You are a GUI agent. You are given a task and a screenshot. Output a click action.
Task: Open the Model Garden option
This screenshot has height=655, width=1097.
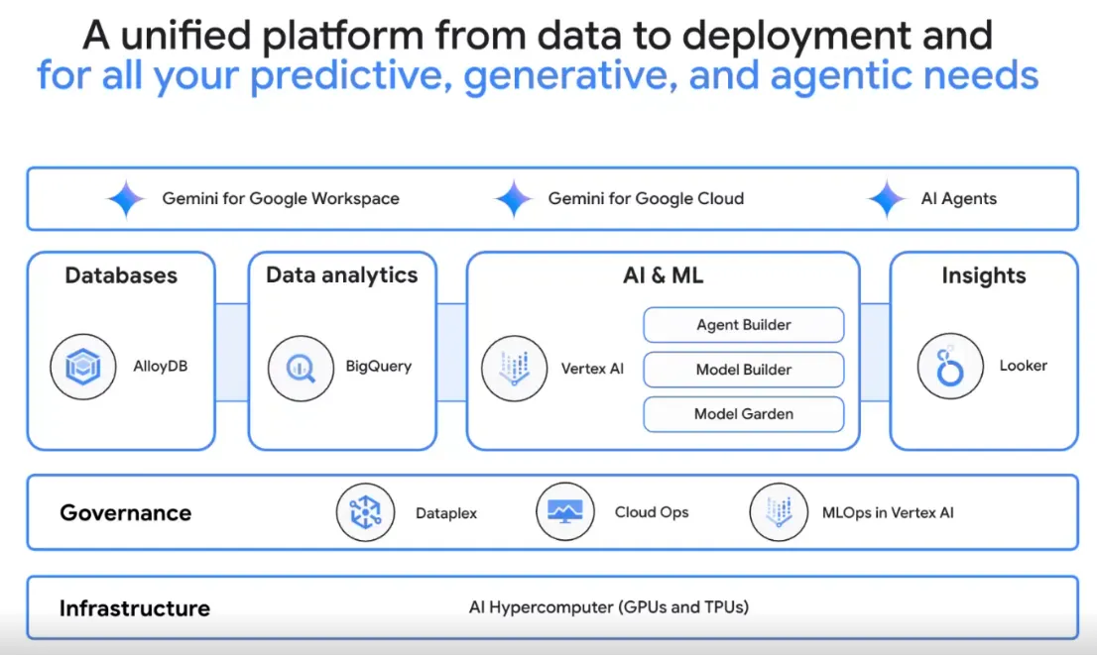coord(743,414)
